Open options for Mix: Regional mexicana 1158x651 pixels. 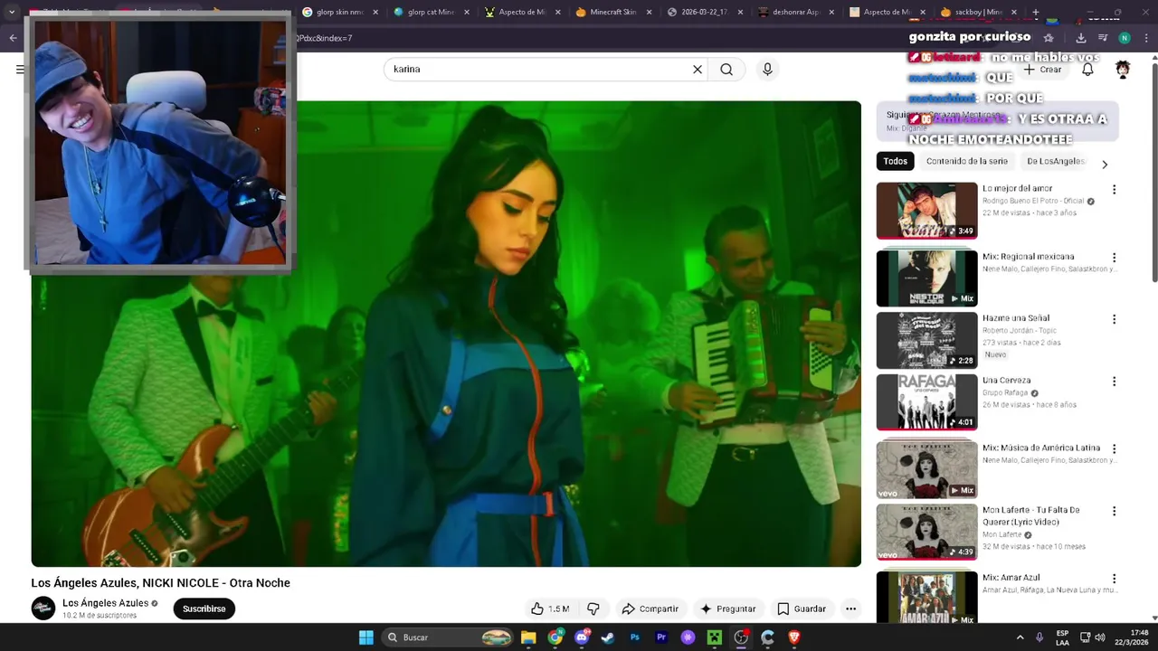1114,258
